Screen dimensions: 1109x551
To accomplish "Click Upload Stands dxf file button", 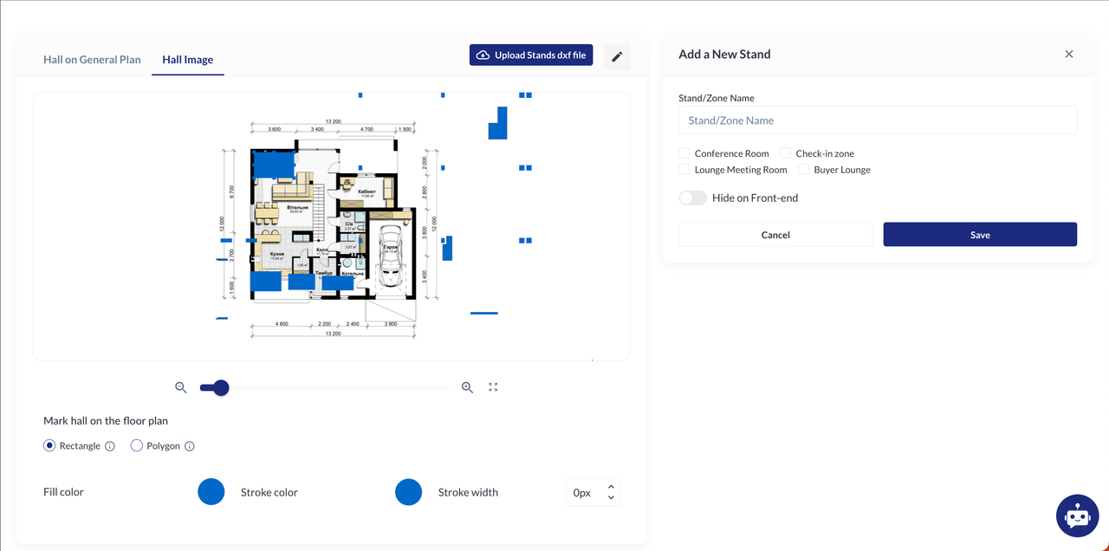I will click(x=531, y=55).
